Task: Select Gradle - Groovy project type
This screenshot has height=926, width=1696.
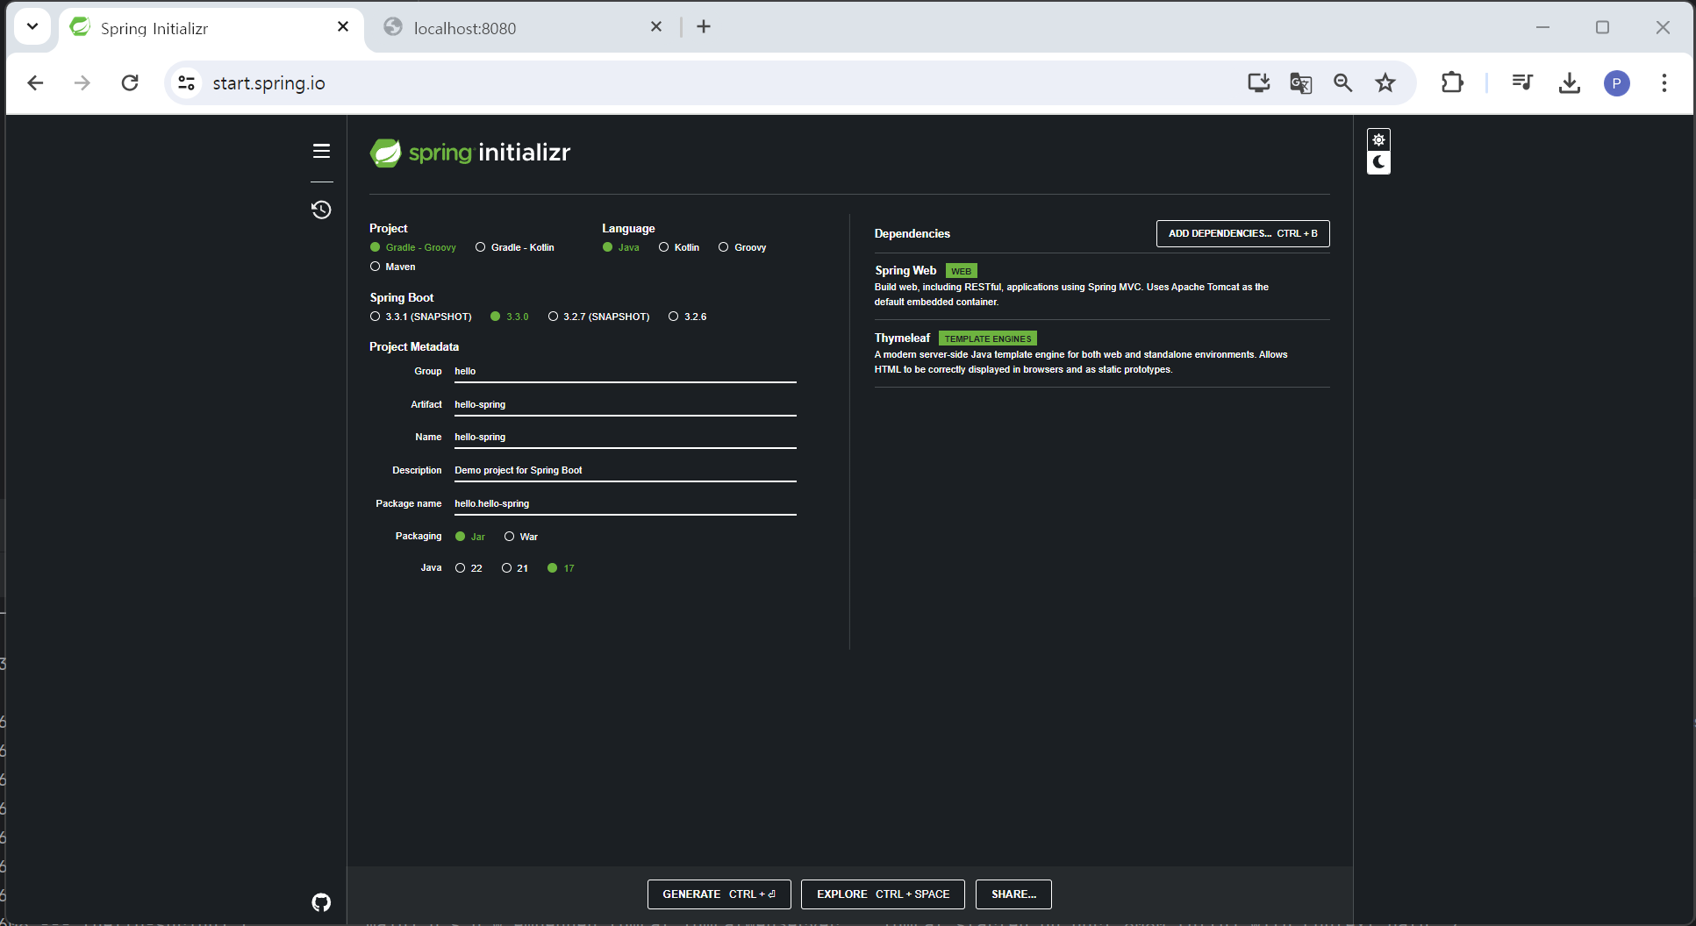Action: pos(413,247)
